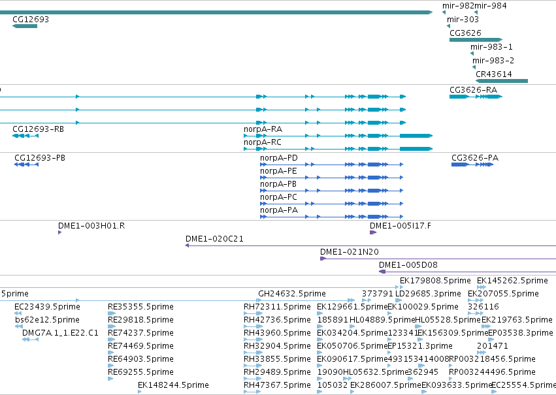Click the 362945 EST label
556x395 pixels.
[423, 372]
